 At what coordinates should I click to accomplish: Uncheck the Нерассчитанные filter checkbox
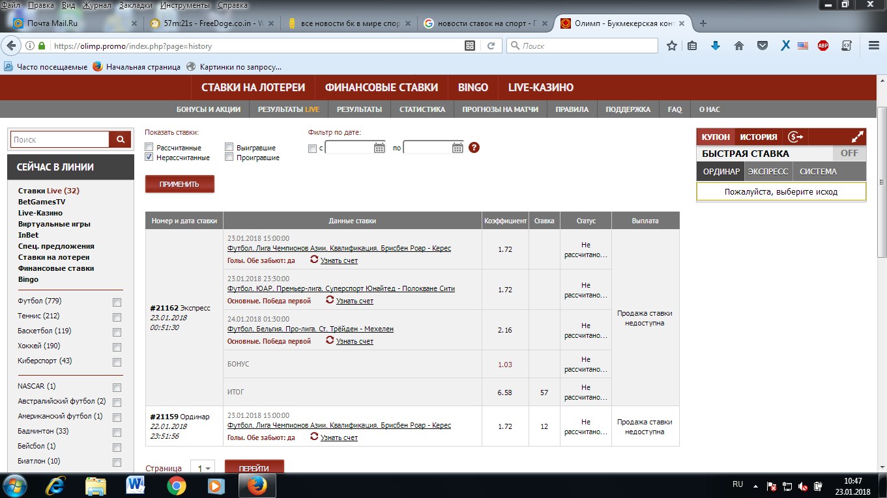point(149,157)
